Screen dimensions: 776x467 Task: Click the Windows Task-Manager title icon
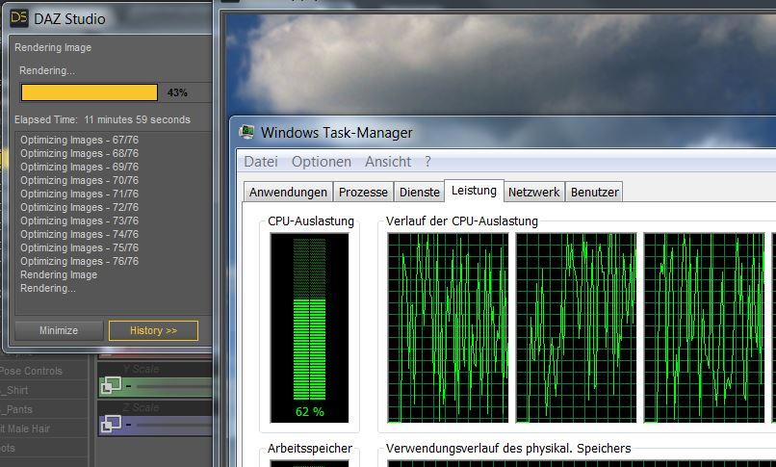[x=246, y=132]
